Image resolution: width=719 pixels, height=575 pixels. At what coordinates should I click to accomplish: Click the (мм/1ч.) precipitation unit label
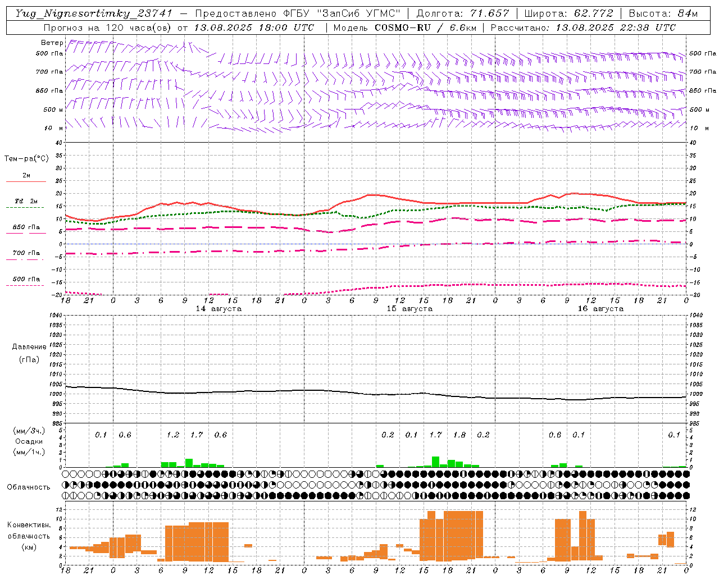pos(29,452)
